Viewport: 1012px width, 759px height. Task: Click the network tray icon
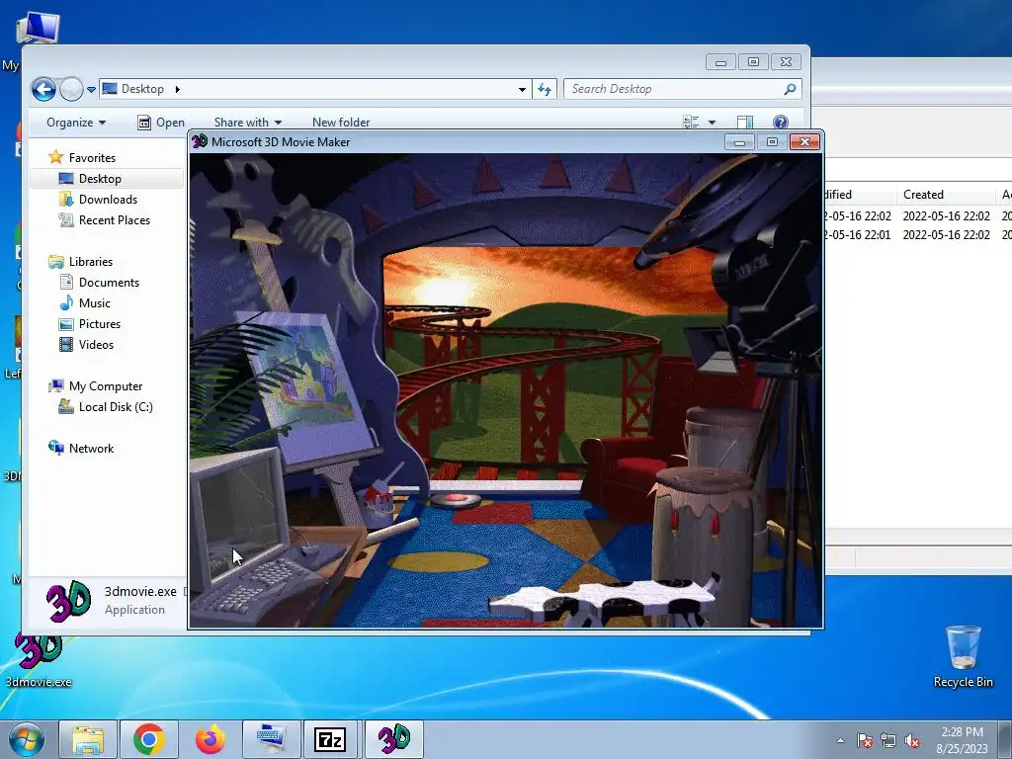click(888, 740)
